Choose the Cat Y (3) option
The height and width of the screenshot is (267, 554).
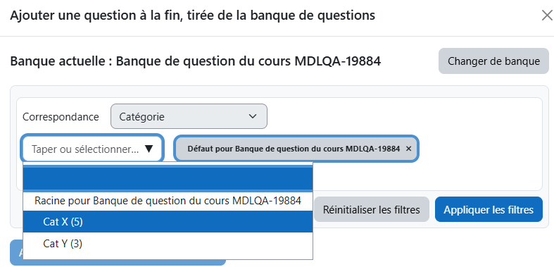(168, 244)
